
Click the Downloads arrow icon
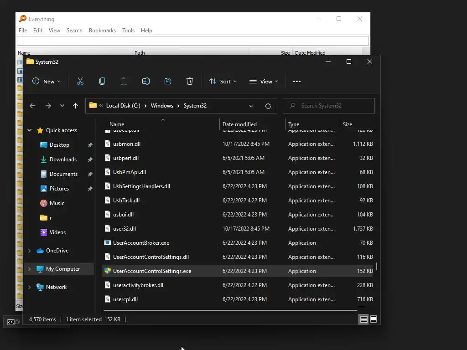pos(43,160)
